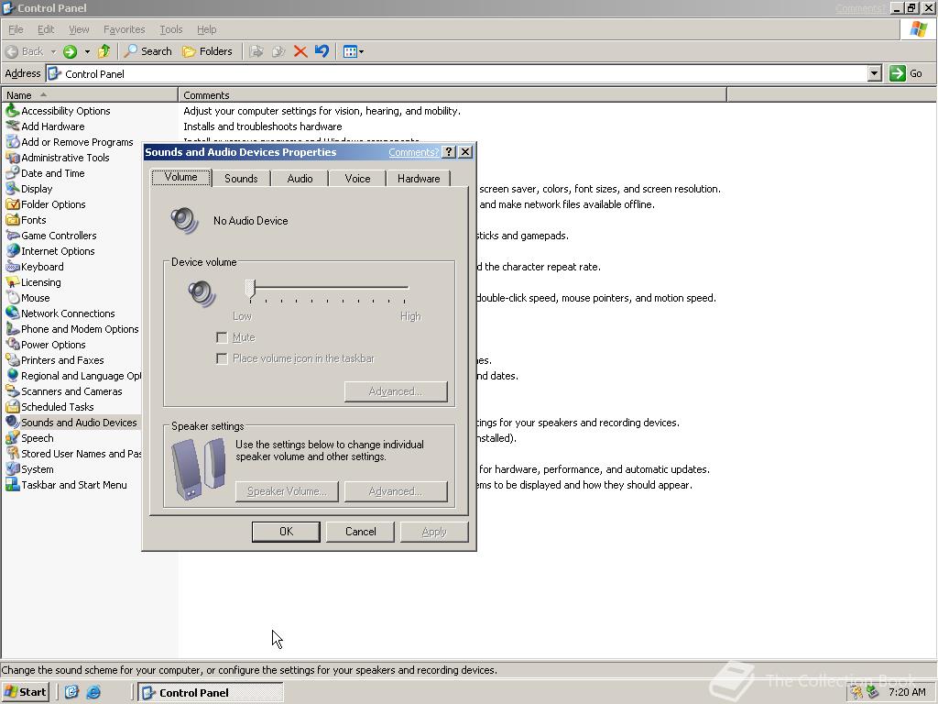Viewport: 938px width, 704px height.
Task: Select the Taskbar and Start Menu icon
Action: tap(13, 484)
